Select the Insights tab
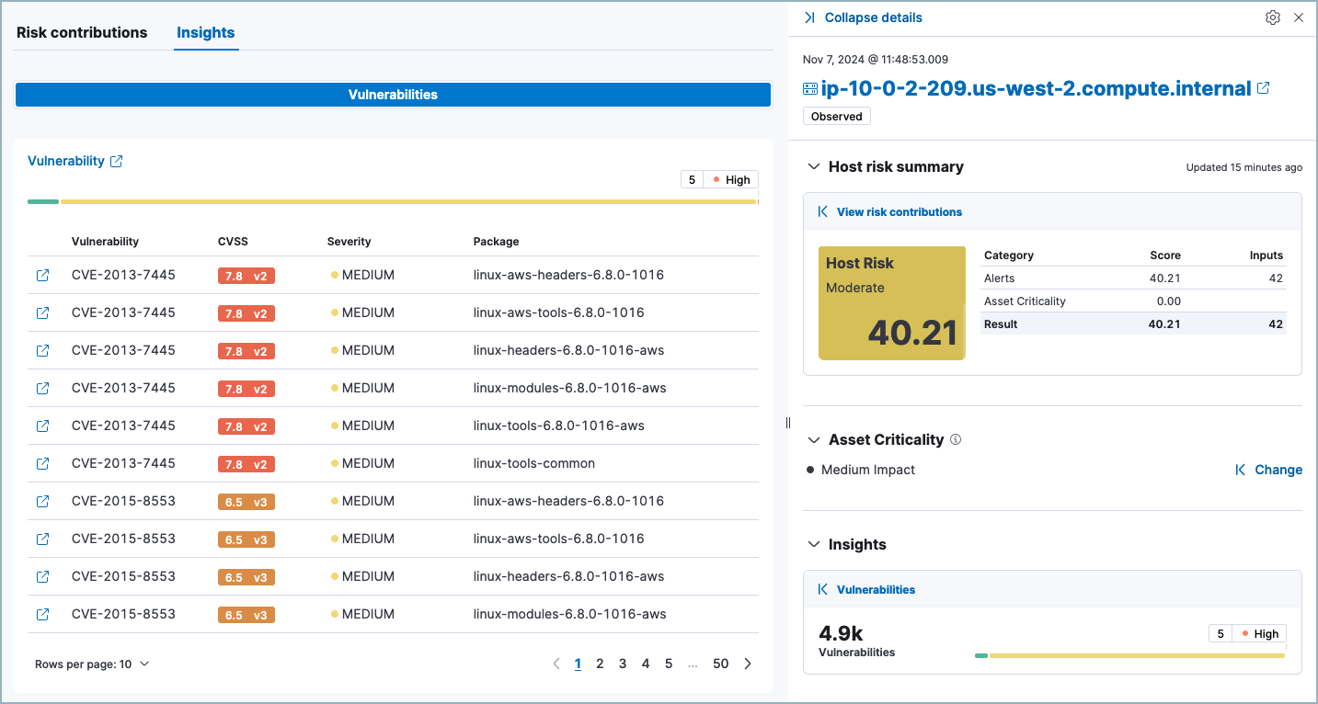Screen dimensions: 1318x704 pyautogui.click(x=205, y=32)
